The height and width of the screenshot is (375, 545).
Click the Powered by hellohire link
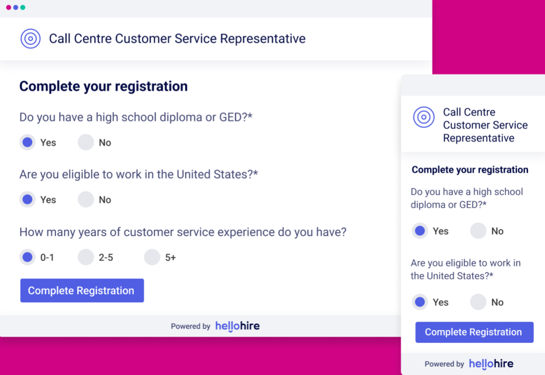[x=215, y=326]
